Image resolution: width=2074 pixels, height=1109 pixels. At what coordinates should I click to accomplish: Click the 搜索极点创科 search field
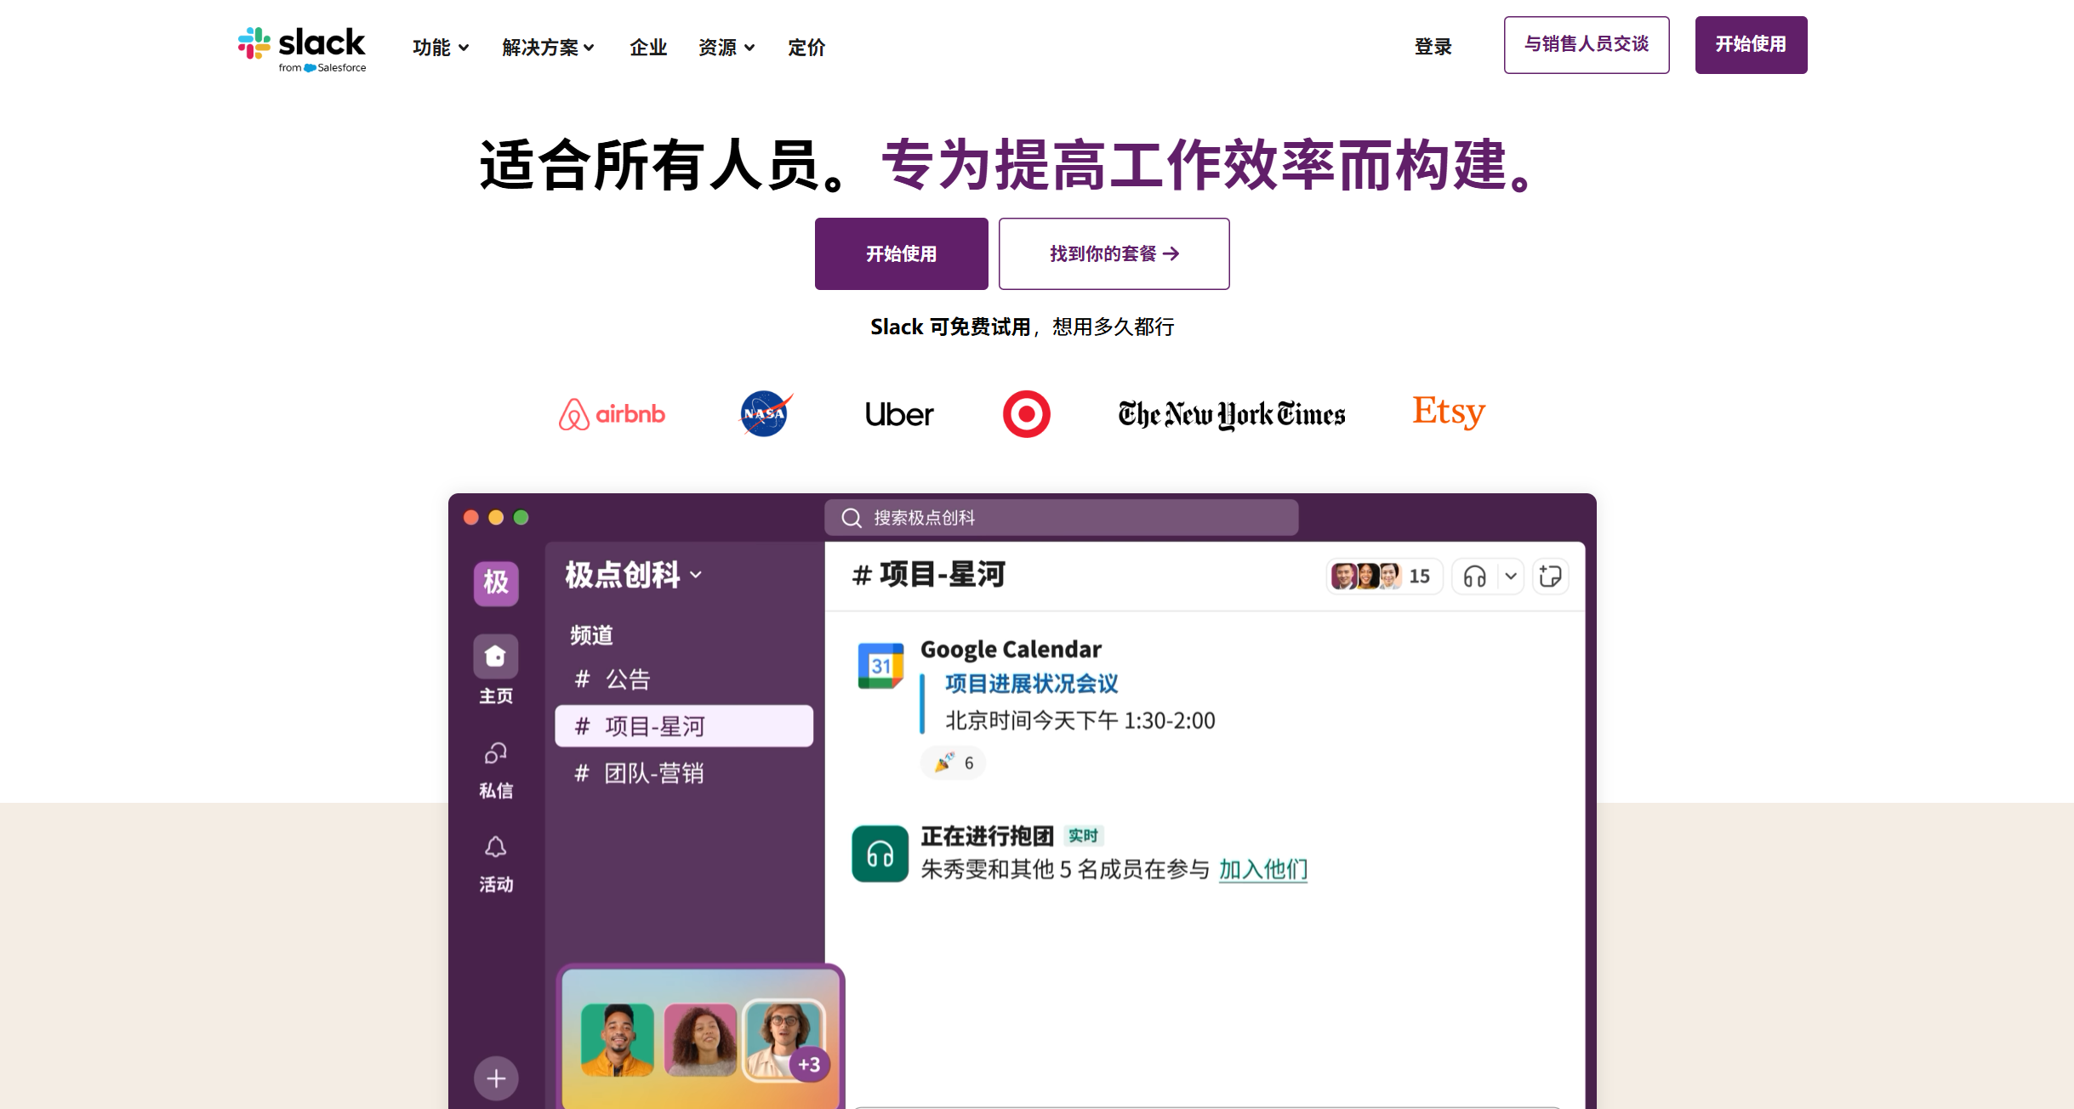(x=1061, y=517)
